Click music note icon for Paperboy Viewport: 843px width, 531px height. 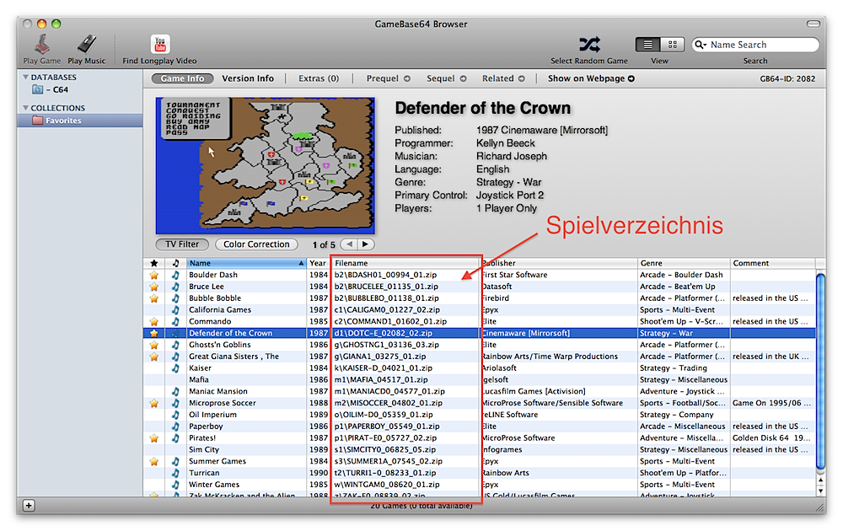coord(175,426)
